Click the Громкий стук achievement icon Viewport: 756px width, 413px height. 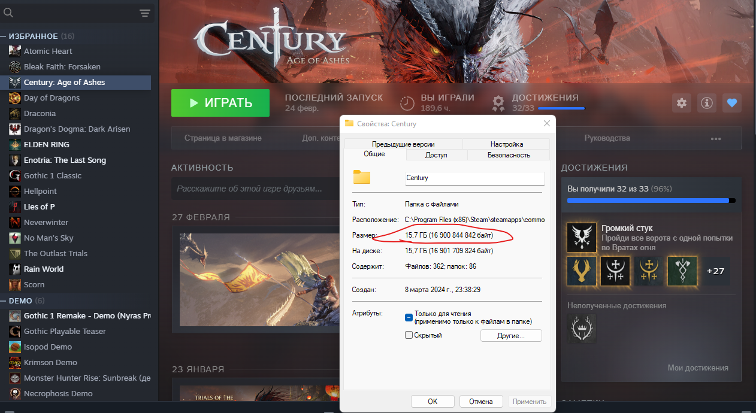582,238
